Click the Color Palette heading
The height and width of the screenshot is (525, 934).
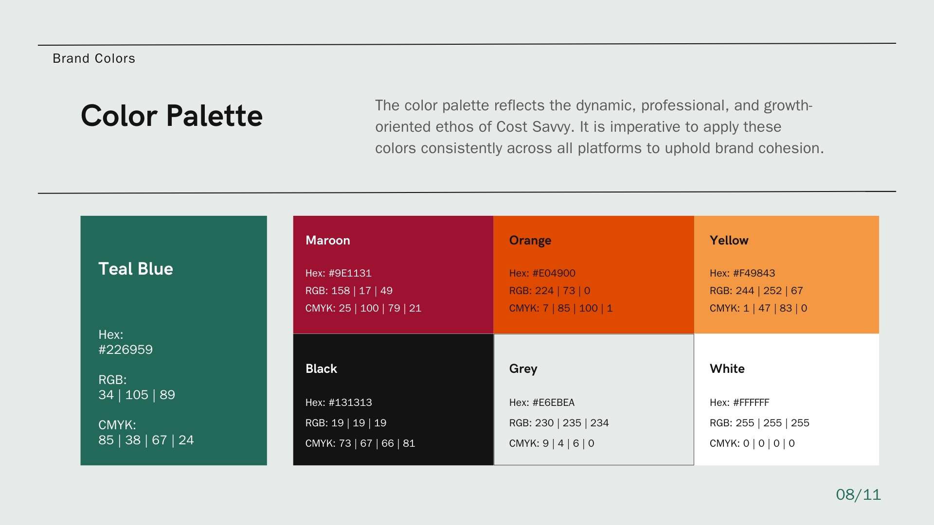[x=172, y=116]
